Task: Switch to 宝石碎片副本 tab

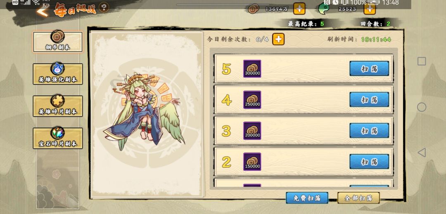Action: (58, 138)
